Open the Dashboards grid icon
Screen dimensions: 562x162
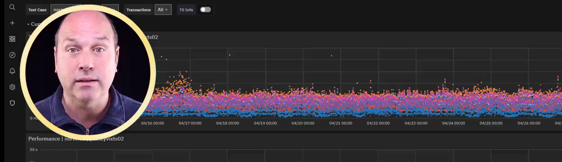pos(12,39)
